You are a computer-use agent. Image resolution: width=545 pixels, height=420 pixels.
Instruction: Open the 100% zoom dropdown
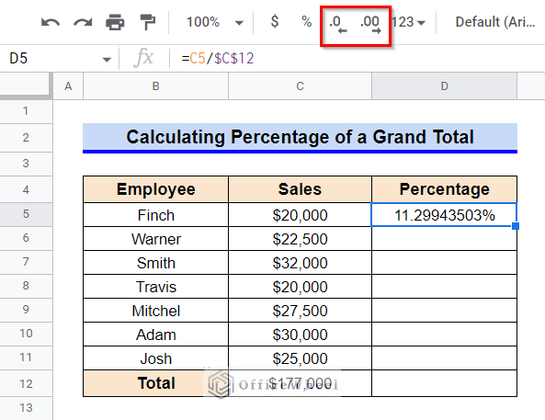214,22
